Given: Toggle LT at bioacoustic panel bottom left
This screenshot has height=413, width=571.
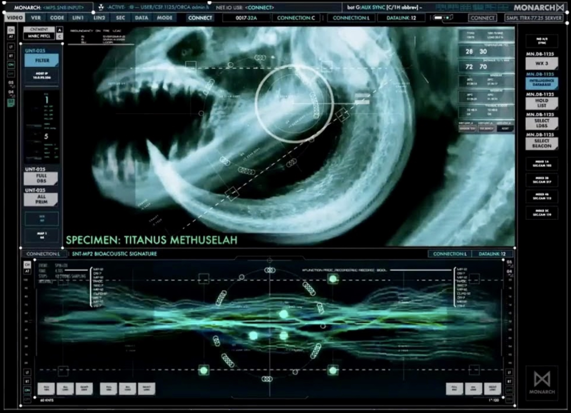Looking at the screenshot, I should point(27,372).
